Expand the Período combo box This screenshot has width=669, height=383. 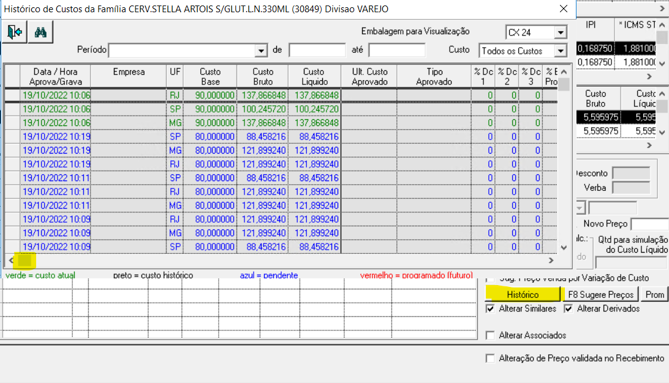261,51
